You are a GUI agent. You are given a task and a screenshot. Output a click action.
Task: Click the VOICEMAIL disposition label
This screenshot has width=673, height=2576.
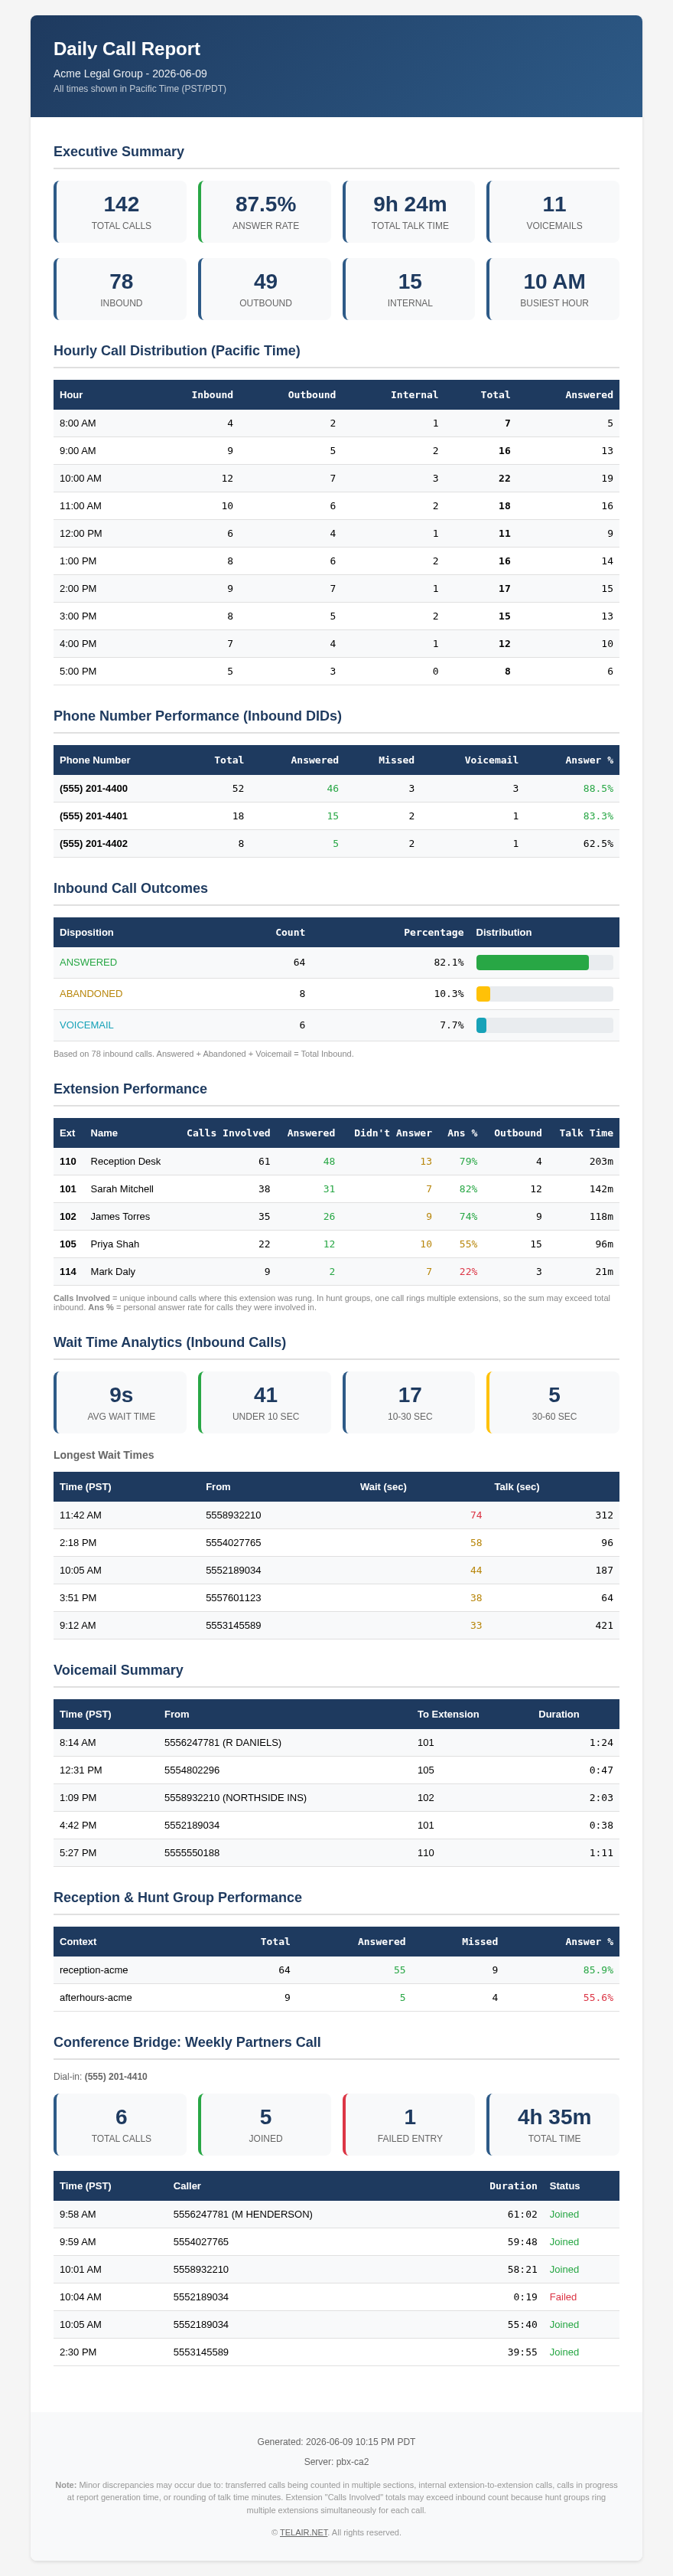[86, 1025]
